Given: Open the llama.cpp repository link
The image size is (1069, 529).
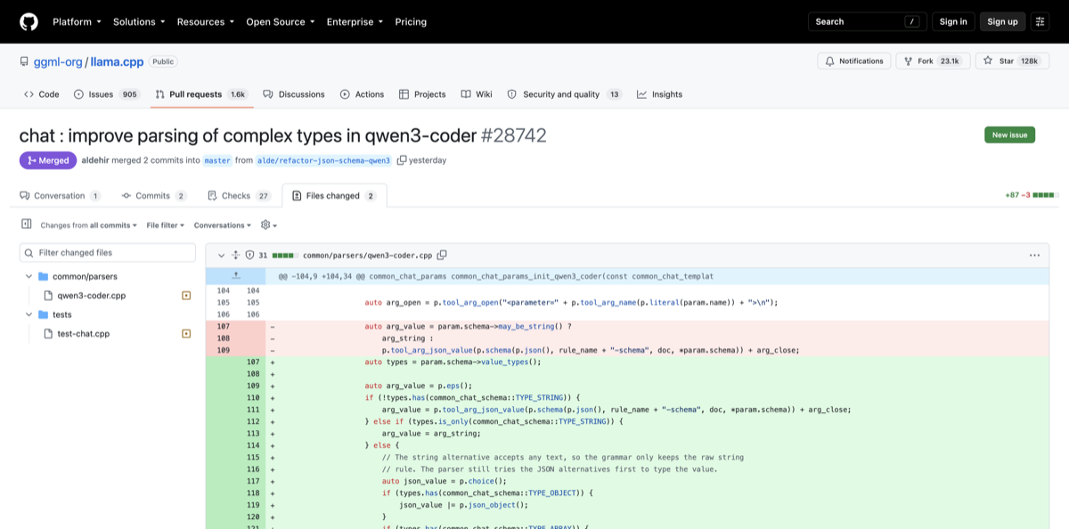Looking at the screenshot, I should click(x=117, y=61).
